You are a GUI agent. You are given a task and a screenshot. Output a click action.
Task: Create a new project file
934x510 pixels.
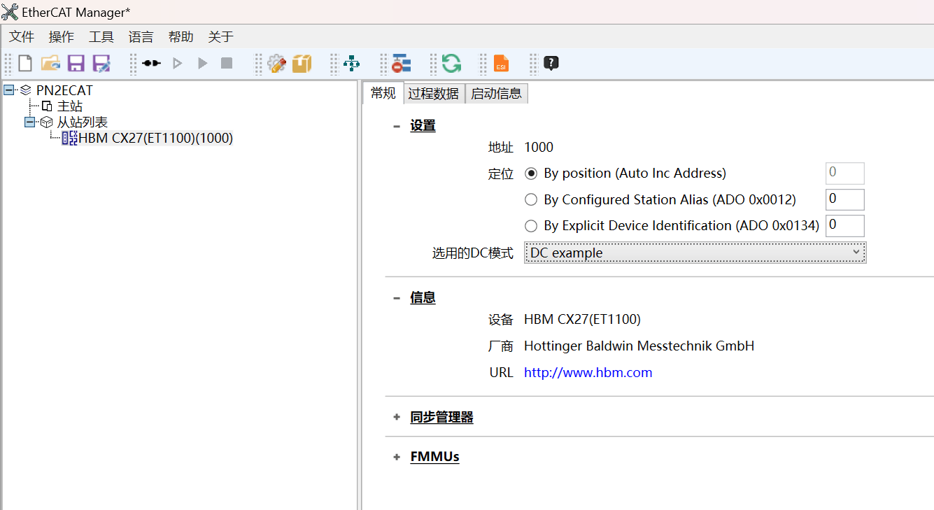click(25, 64)
